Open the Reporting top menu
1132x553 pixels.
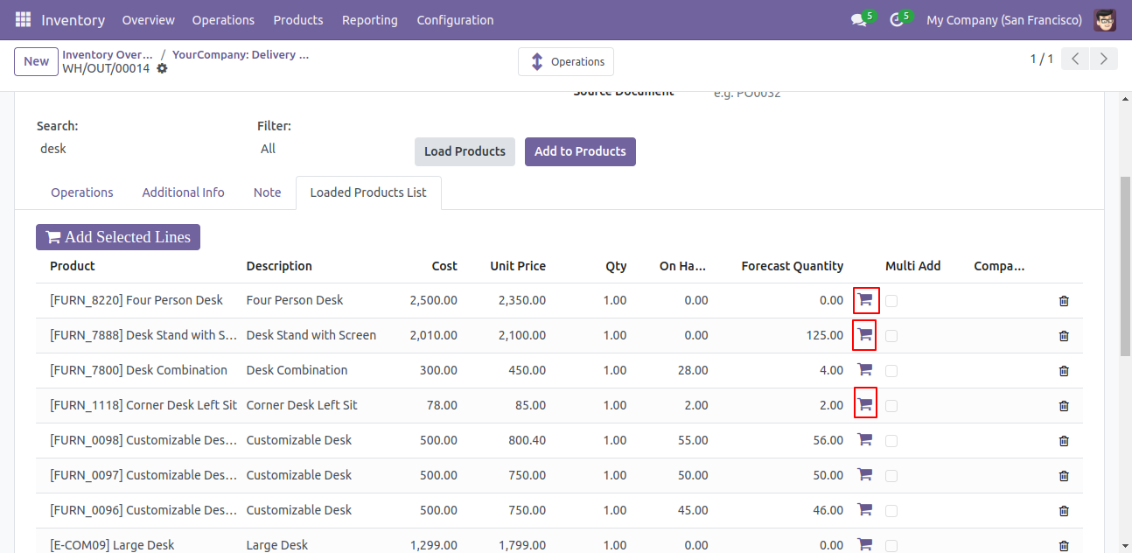[369, 19]
